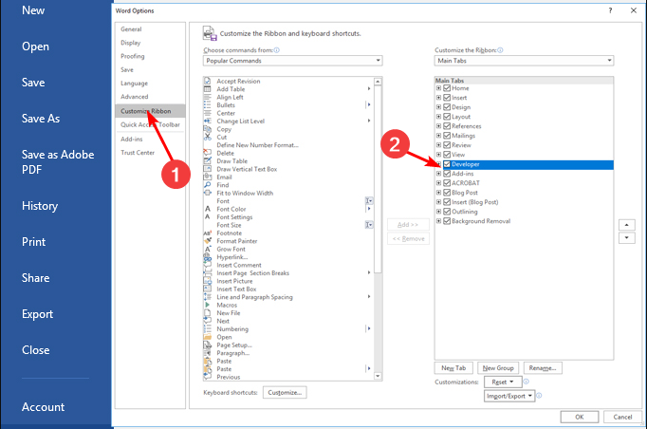Open the Choose commands from dropdown
The width and height of the screenshot is (647, 429).
[292, 61]
